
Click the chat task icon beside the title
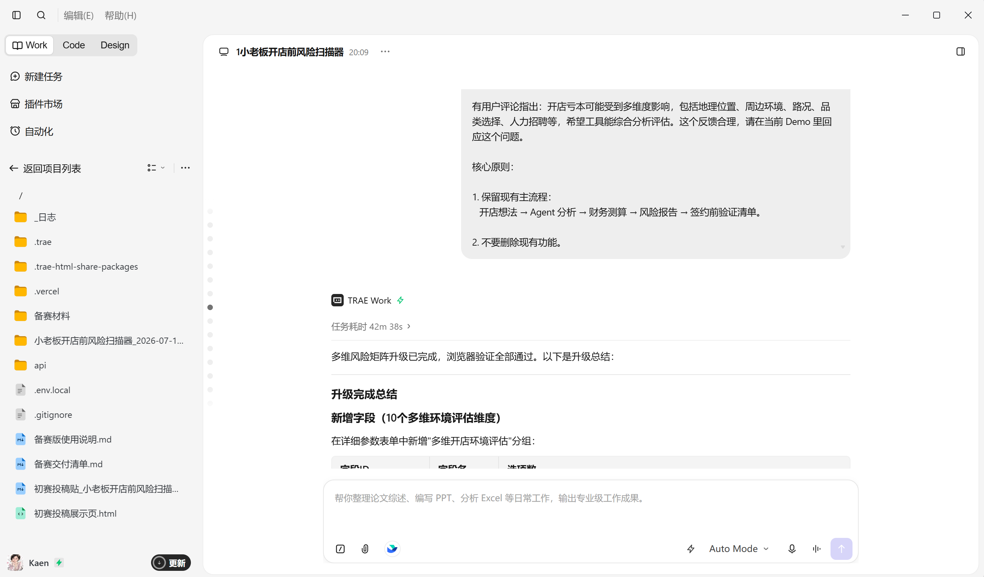(224, 52)
